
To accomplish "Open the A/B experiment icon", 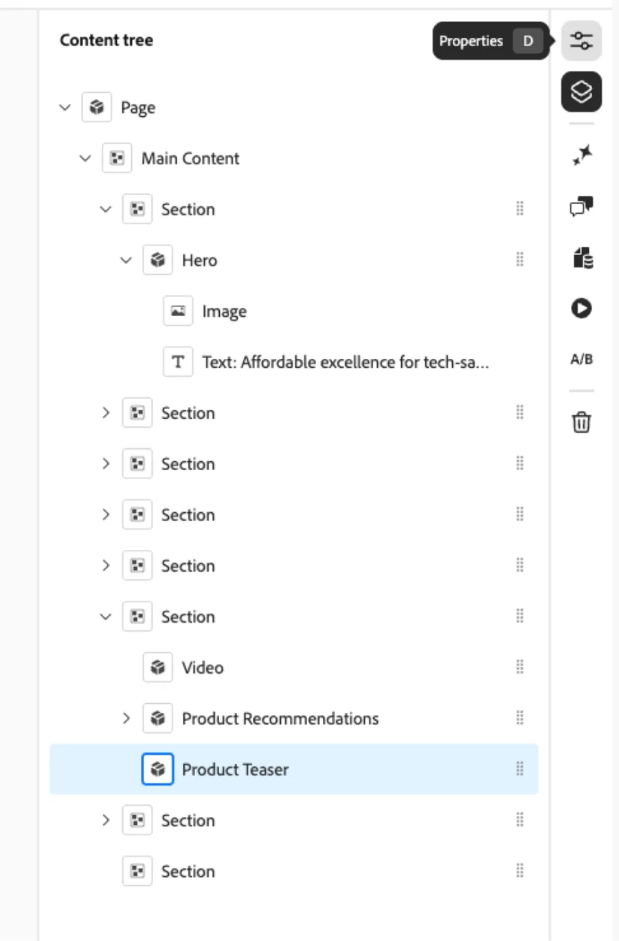I will pos(581,359).
